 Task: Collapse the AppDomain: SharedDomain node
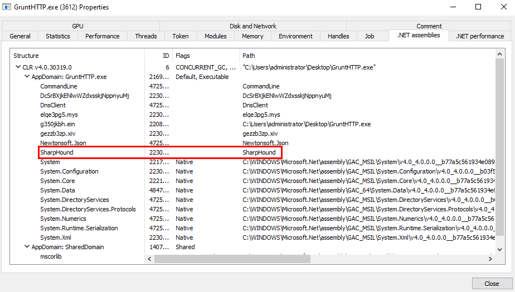[x=27, y=247]
